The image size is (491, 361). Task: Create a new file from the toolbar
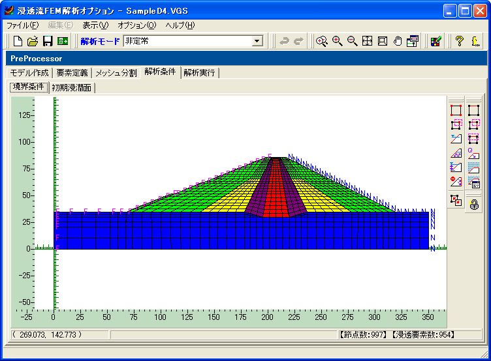18,41
